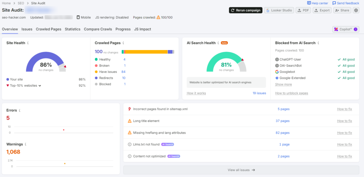Screen dimensions: 364x177
Task: Switch to the Statistics tab
Action: [73, 29]
